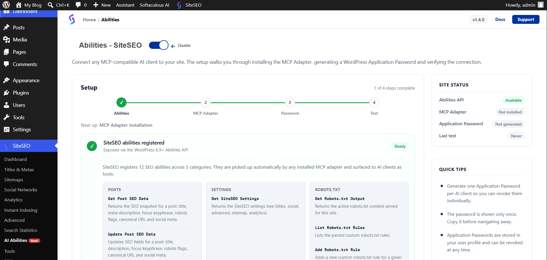This screenshot has height=260, width=547.
Task: Click the Not installed badge for MCP Adapter
Action: coord(510,112)
